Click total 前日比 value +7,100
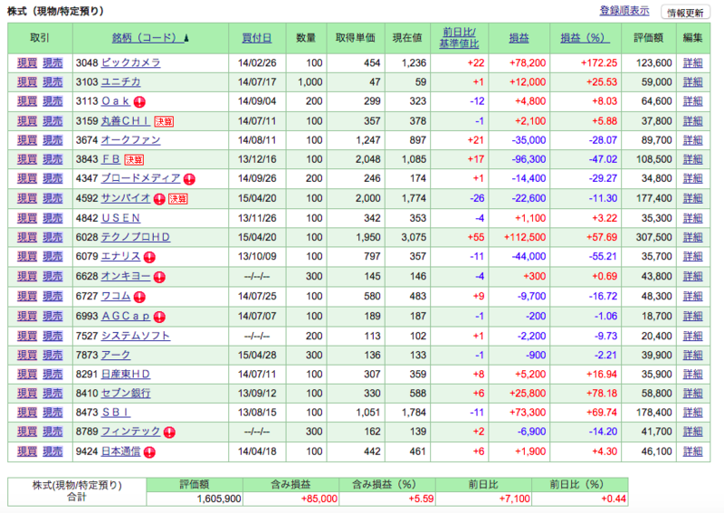724x513 pixels. [x=514, y=499]
